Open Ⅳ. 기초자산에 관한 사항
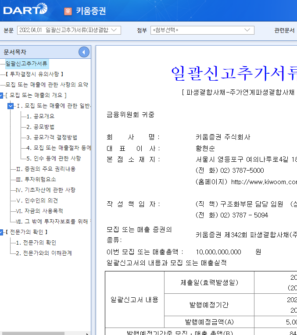 click(46, 190)
